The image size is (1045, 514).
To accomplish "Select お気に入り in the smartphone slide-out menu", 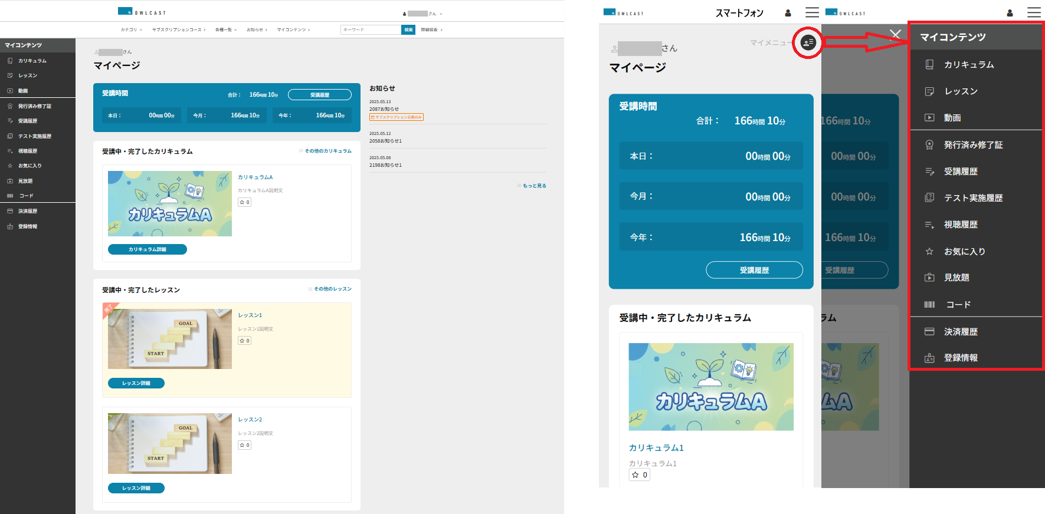I will [x=964, y=252].
